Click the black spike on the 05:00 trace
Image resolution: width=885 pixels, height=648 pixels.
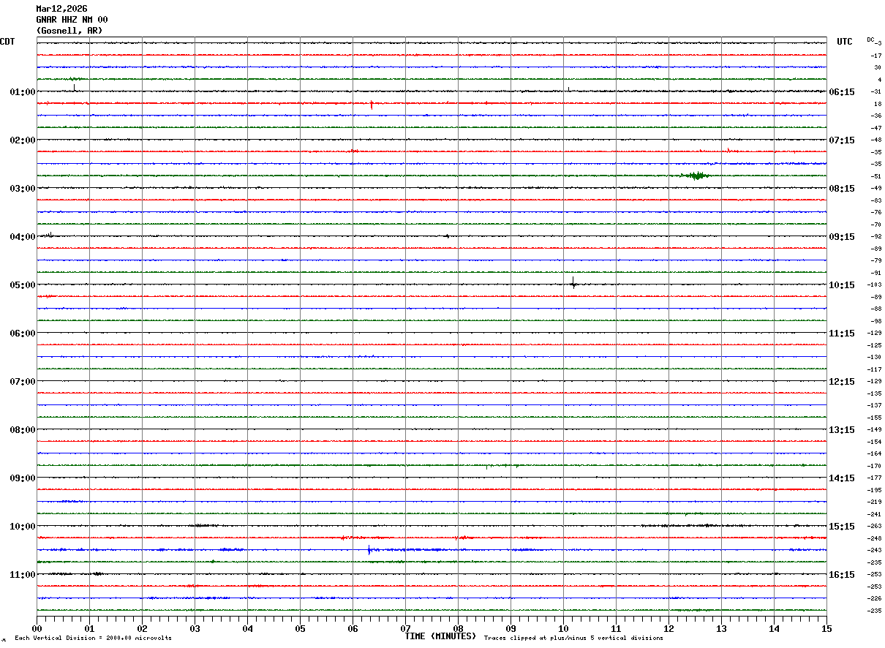[x=573, y=283]
